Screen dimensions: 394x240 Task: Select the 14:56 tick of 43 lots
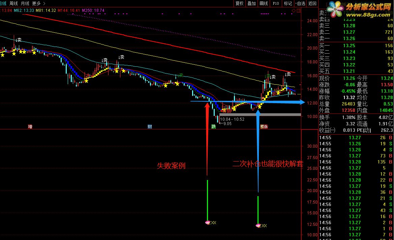[356, 210]
